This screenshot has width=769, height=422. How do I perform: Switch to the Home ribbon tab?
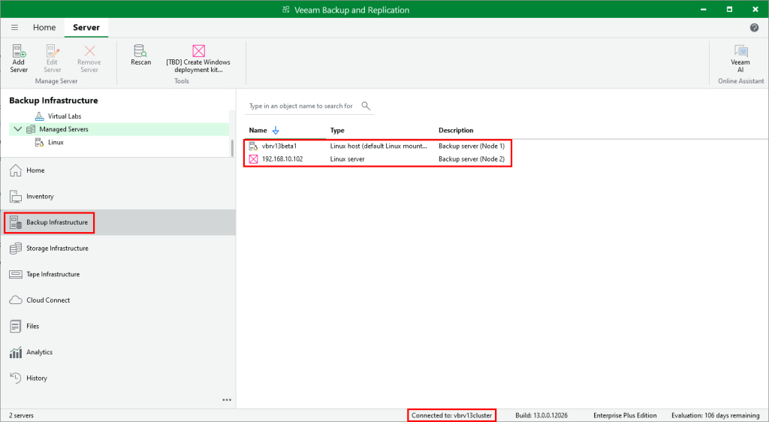44,28
